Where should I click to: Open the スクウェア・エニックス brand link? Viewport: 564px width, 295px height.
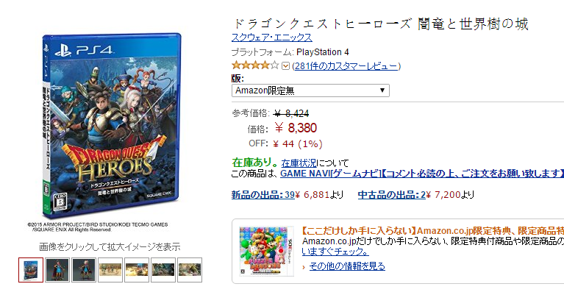coord(271,38)
